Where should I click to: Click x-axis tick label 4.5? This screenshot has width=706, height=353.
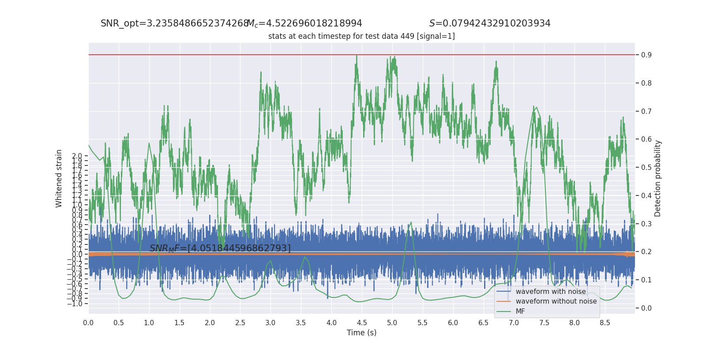tap(362, 323)
